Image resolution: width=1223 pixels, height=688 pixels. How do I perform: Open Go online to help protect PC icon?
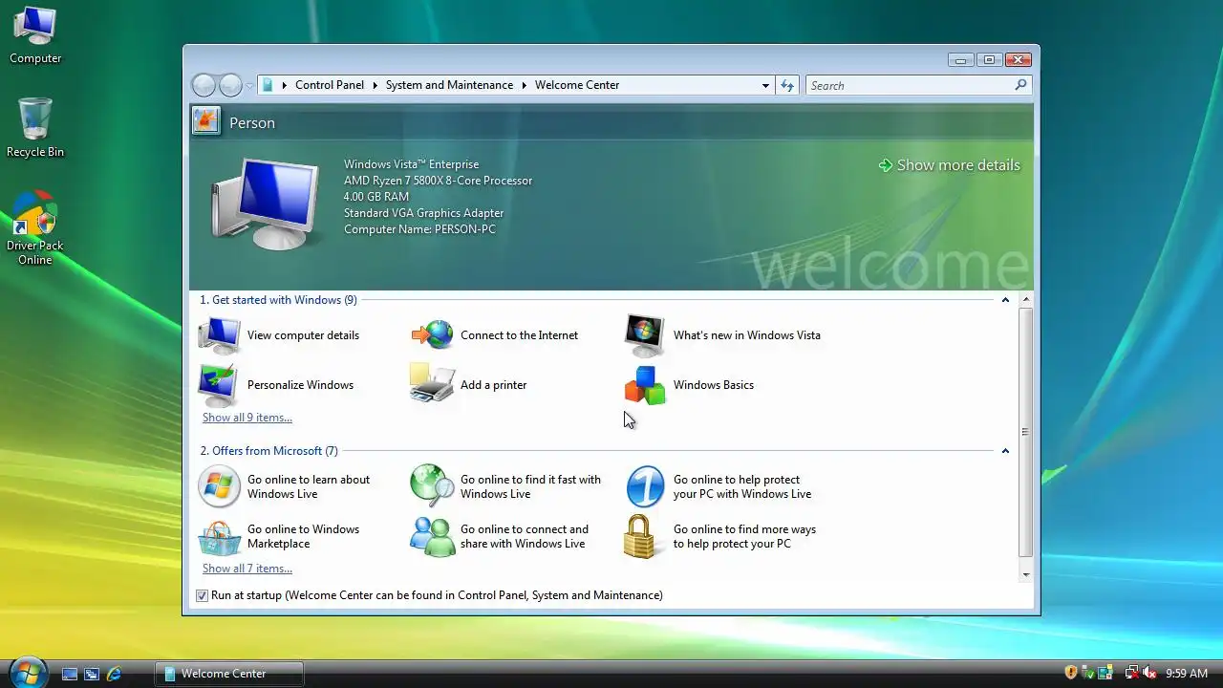[x=645, y=486]
